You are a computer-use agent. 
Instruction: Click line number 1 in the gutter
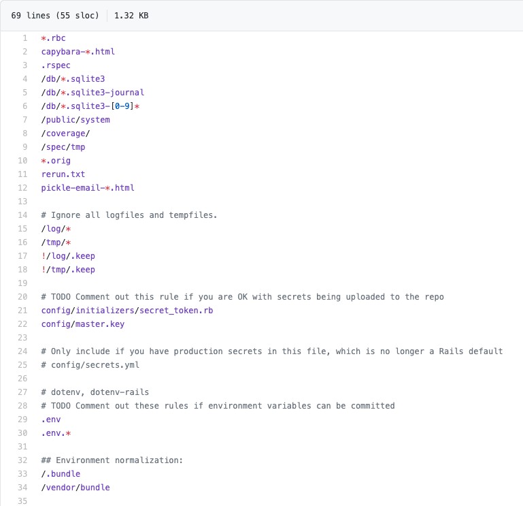coord(25,38)
